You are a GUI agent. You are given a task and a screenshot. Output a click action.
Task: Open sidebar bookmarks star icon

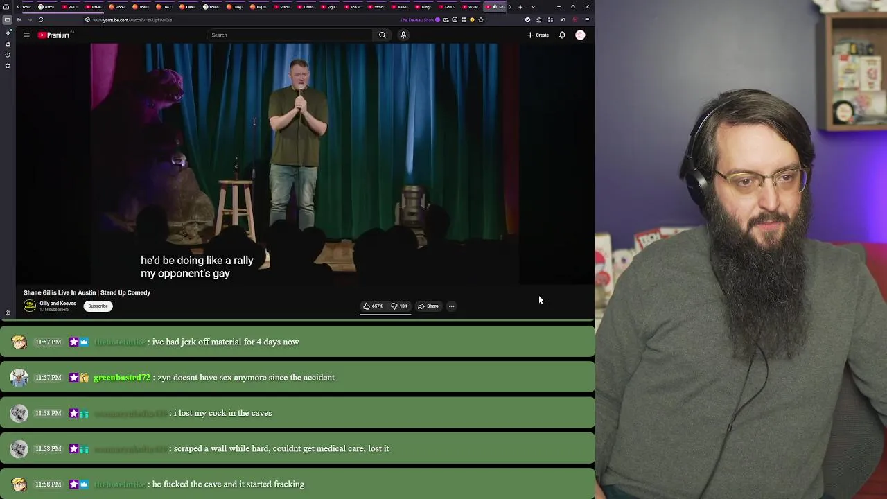click(8, 66)
